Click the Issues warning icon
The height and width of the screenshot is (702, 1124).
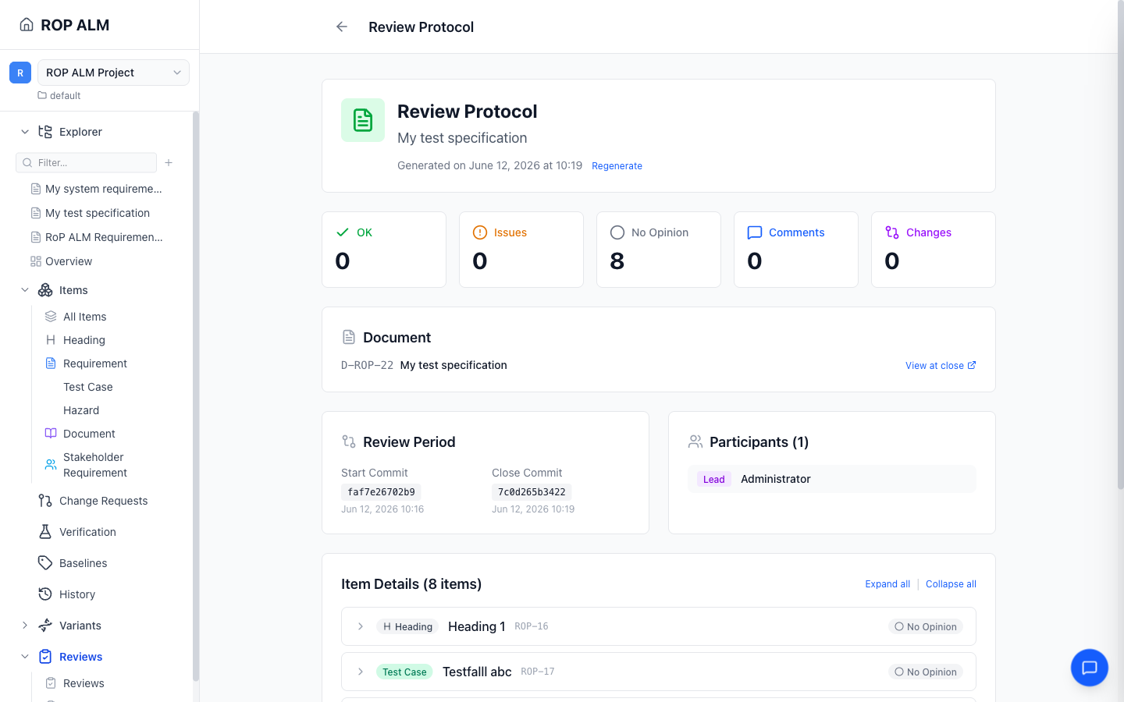[x=480, y=232]
